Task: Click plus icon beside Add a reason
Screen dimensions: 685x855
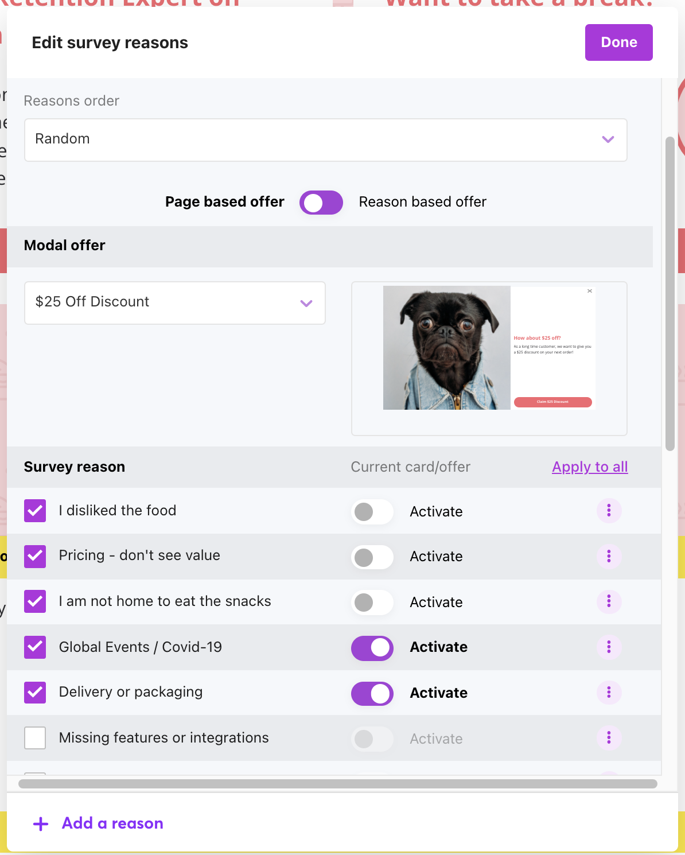Action: pyautogui.click(x=41, y=824)
